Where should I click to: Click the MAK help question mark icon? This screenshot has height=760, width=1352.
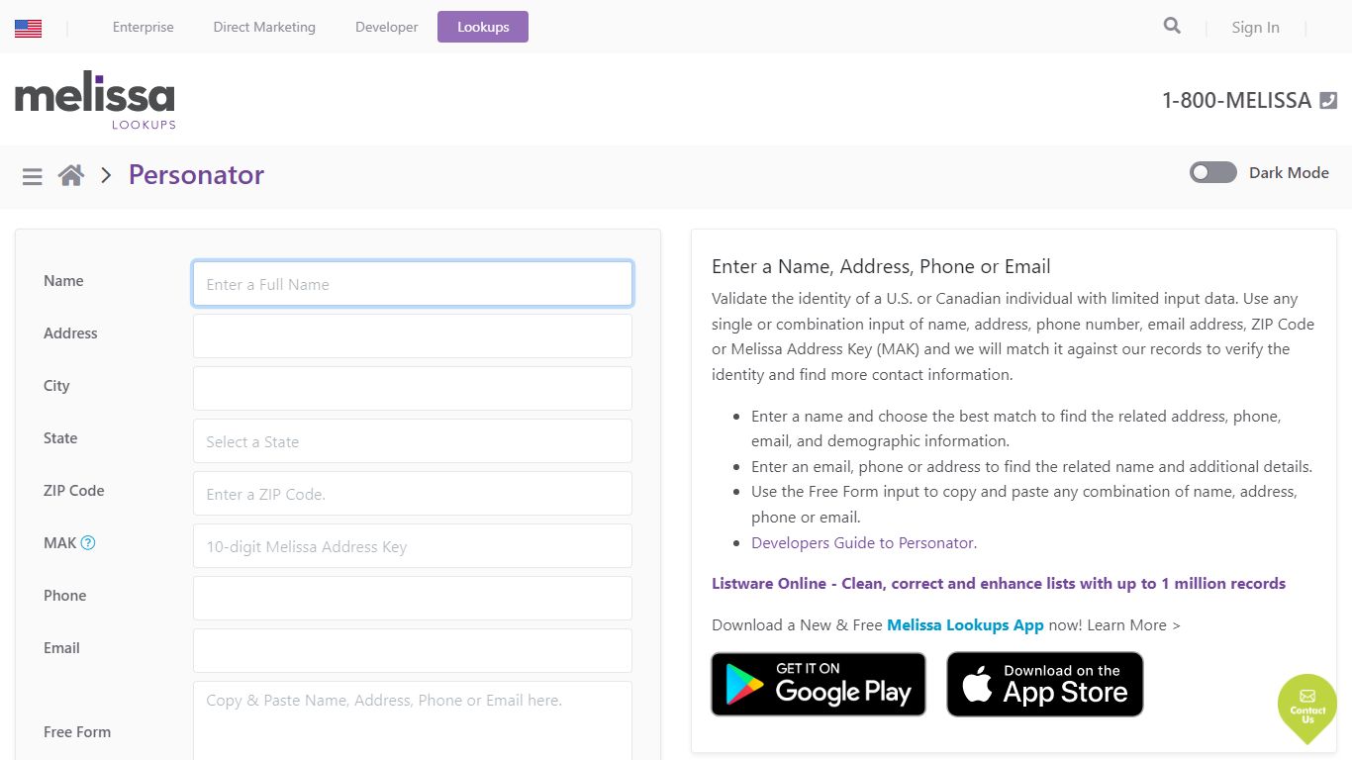[x=88, y=542]
